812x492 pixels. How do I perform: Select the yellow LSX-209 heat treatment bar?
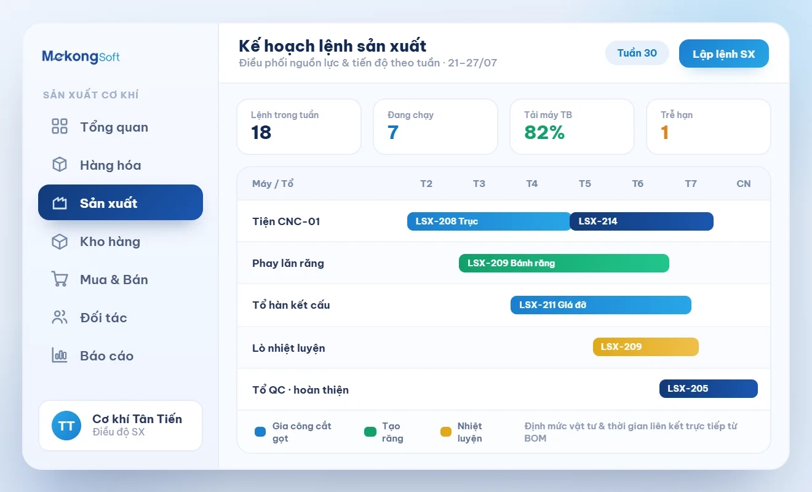[x=646, y=347]
